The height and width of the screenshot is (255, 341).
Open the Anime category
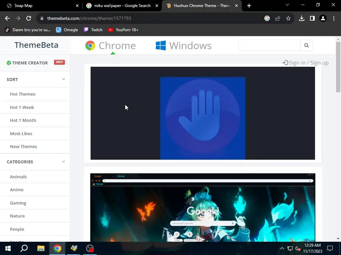point(17,190)
